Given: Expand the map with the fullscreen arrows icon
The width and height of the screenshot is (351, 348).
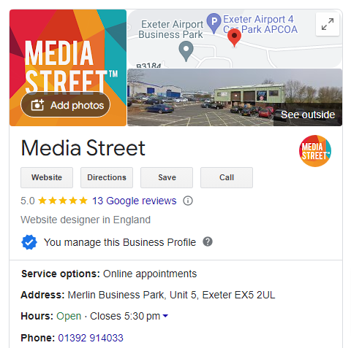Looking at the screenshot, I should pyautogui.click(x=328, y=24).
